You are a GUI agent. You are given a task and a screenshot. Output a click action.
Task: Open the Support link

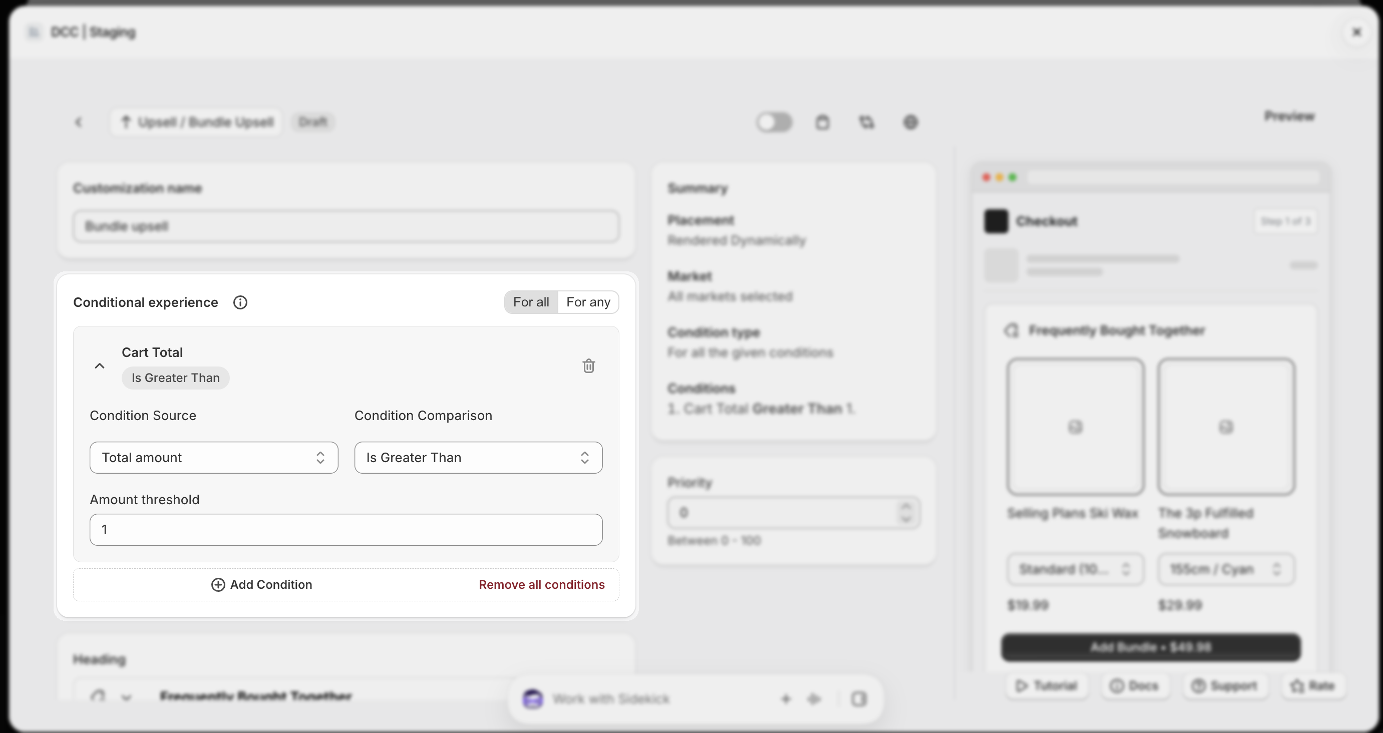1224,686
